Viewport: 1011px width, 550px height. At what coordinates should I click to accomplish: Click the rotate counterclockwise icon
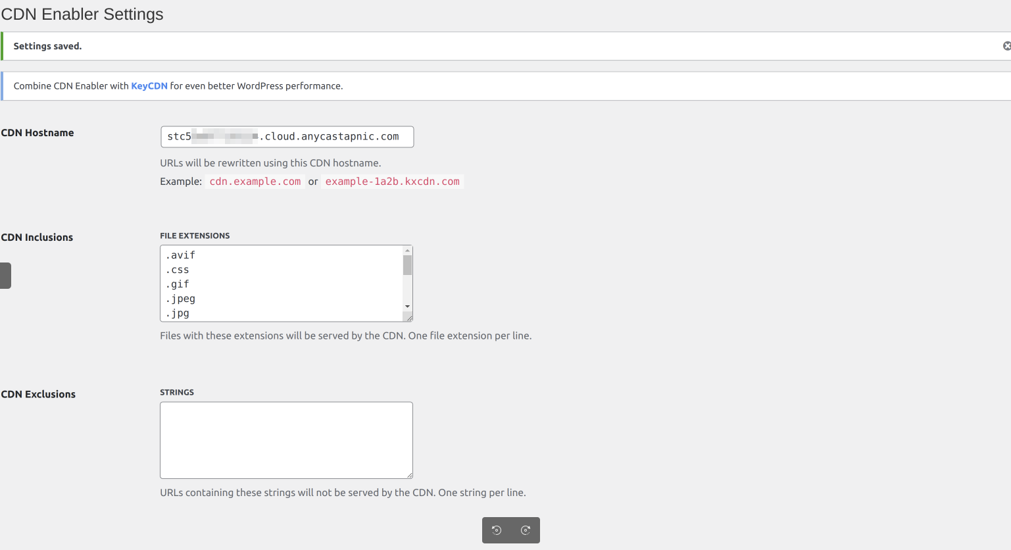[497, 530]
